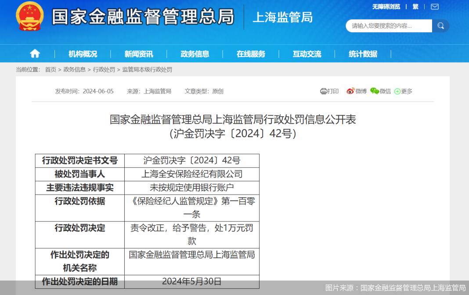Click 行政处罚 breadcrumb link

point(104,69)
